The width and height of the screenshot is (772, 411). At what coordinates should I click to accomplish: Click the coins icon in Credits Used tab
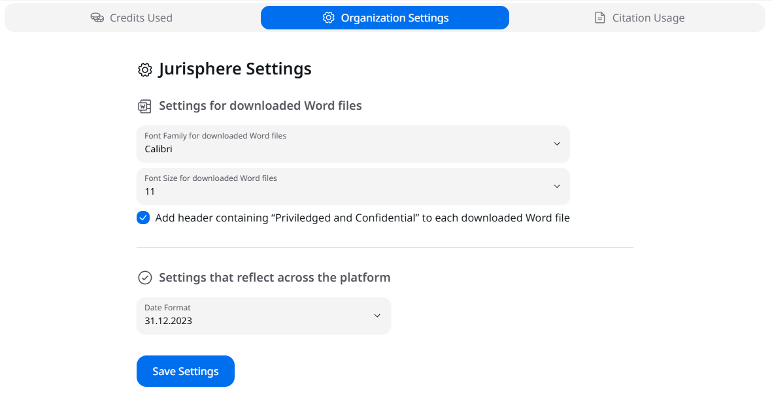pos(97,18)
